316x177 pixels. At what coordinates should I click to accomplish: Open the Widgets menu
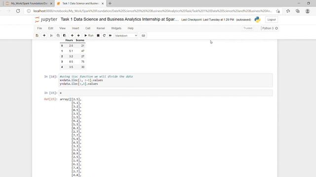click(117, 29)
